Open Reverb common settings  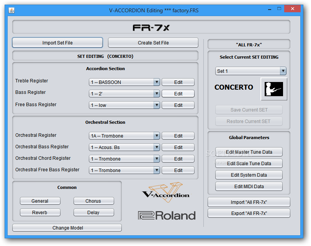(40, 213)
